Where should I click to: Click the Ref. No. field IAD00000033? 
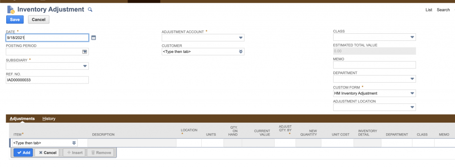pyautogui.click(x=47, y=80)
